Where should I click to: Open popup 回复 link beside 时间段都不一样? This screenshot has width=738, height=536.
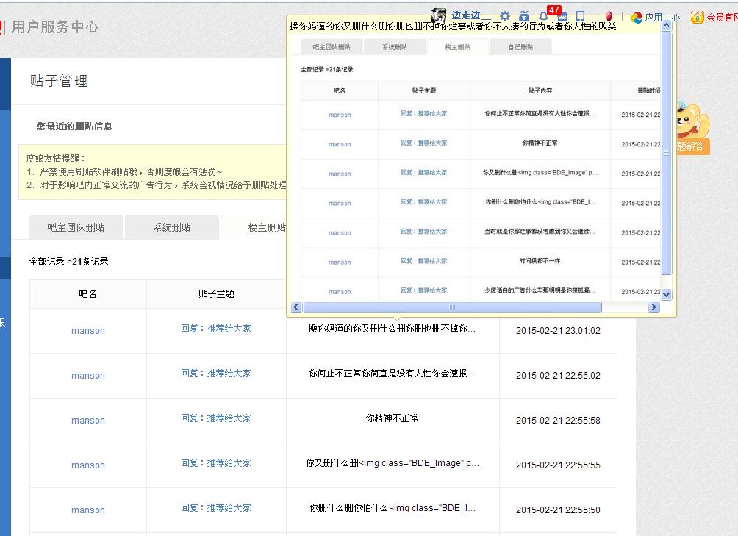pyautogui.click(x=423, y=261)
